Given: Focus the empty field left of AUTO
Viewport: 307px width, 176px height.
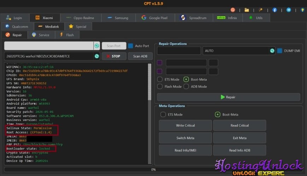Looking at the screenshot, I should [179, 51].
